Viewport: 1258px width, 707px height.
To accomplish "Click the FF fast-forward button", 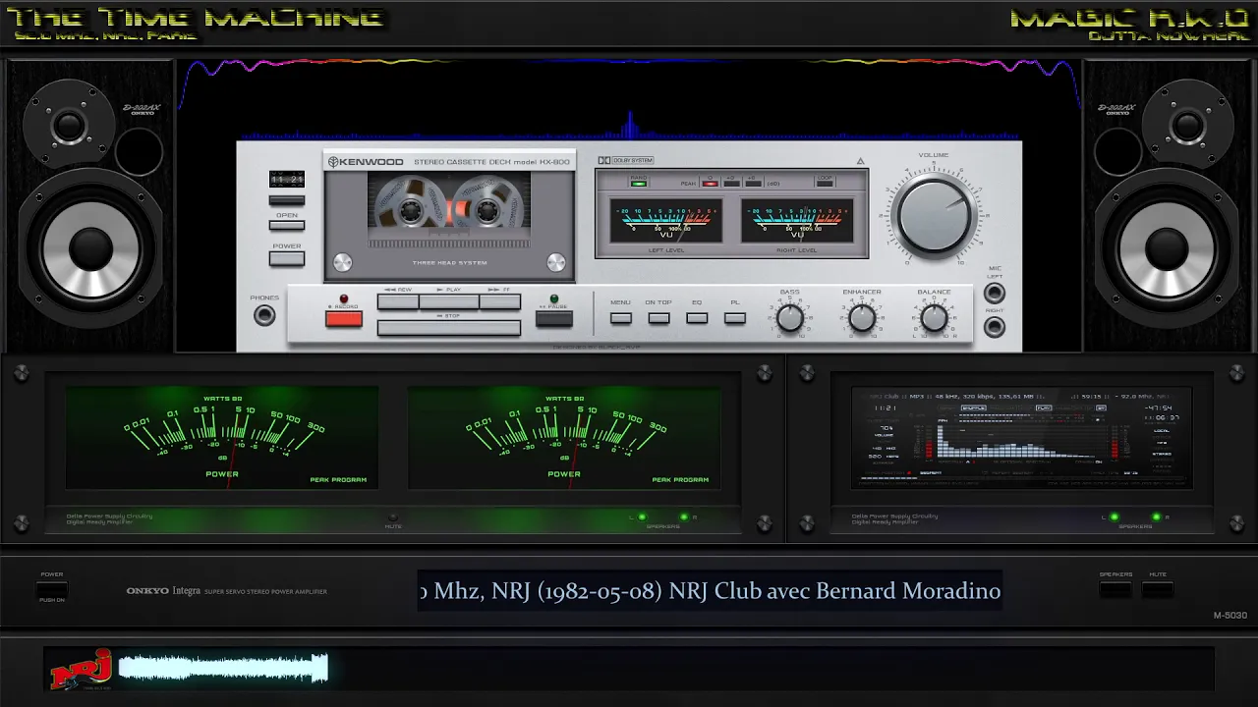I will (x=500, y=301).
